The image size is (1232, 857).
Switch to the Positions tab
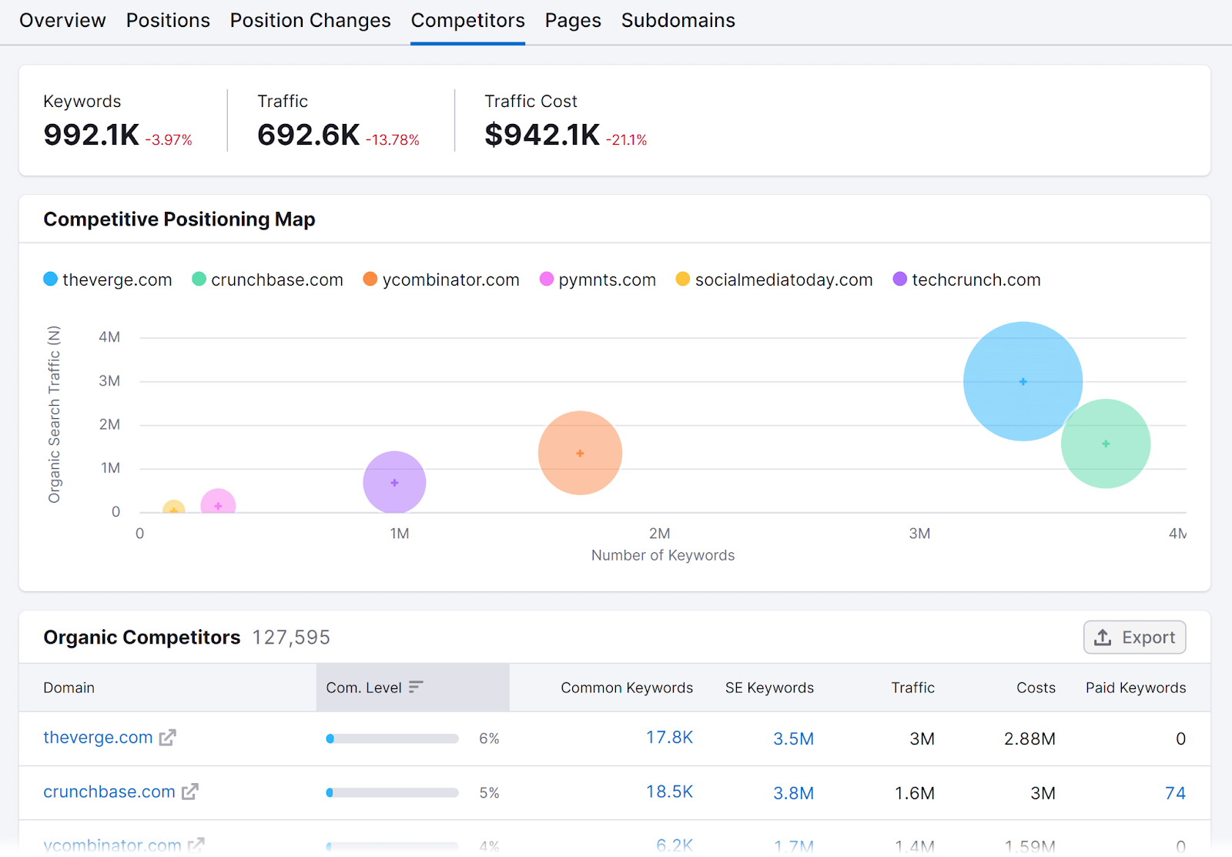[x=168, y=21]
